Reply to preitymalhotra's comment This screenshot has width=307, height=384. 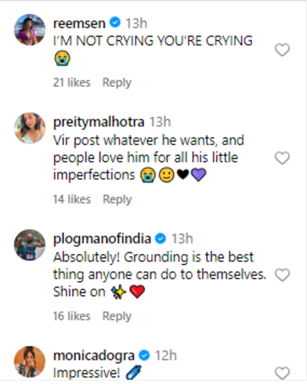pyautogui.click(x=117, y=199)
